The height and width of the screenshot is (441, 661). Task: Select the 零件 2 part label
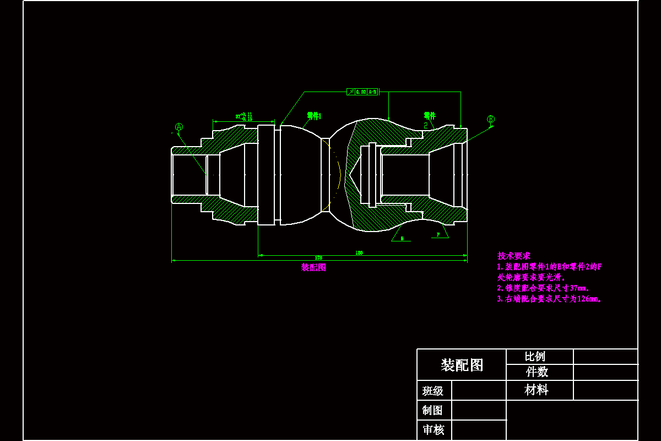click(430, 120)
